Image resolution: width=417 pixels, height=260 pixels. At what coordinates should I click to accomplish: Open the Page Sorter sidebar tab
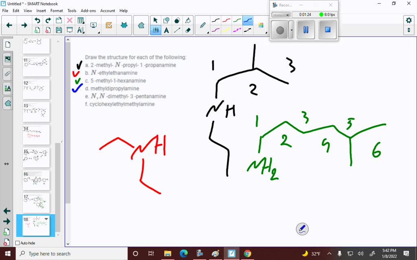tap(8, 45)
